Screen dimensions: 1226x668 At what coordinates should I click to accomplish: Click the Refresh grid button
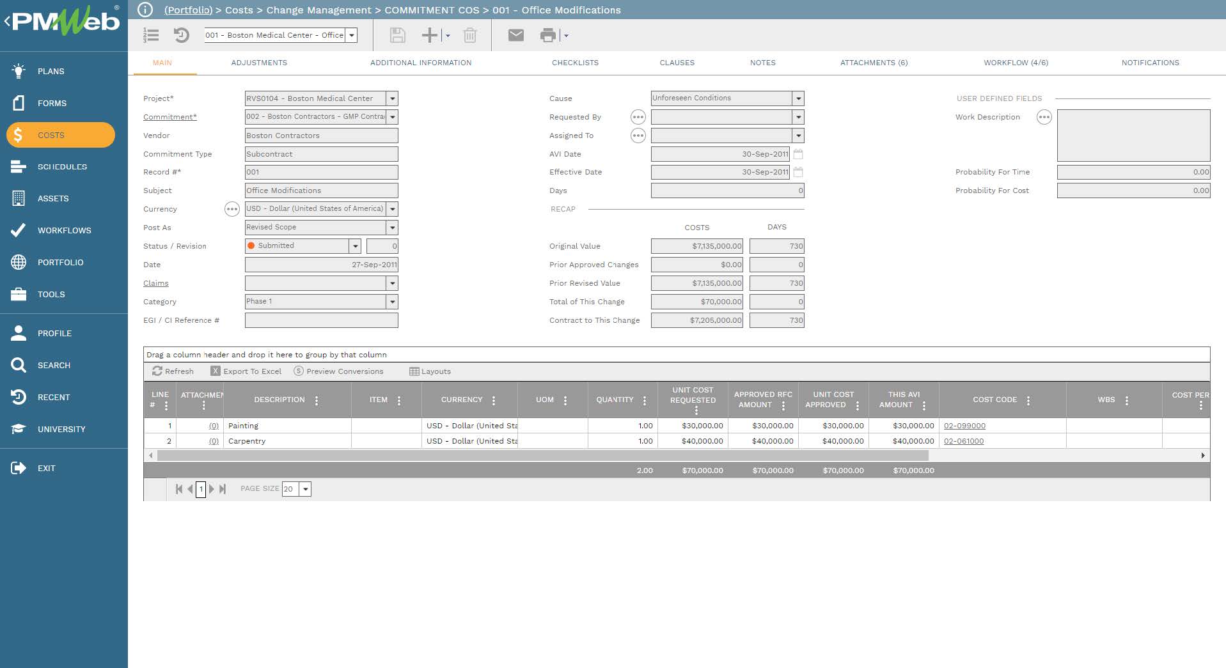click(x=173, y=371)
